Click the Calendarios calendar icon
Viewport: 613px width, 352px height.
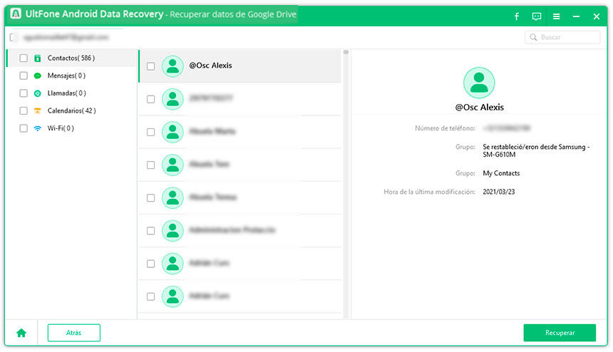tap(38, 111)
